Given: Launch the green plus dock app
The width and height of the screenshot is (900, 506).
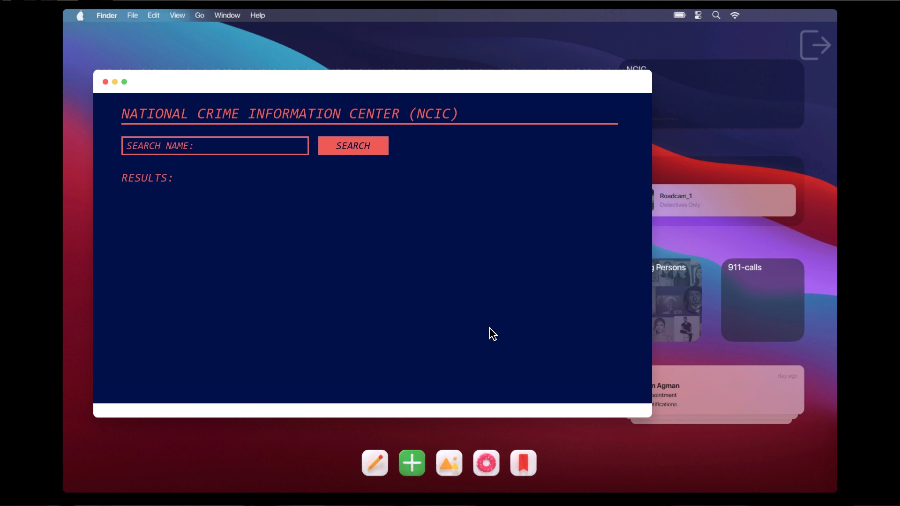Looking at the screenshot, I should (x=412, y=463).
